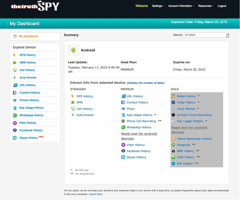Click the BBM History icon
This screenshot has width=240, height=200.
pos(173,151)
